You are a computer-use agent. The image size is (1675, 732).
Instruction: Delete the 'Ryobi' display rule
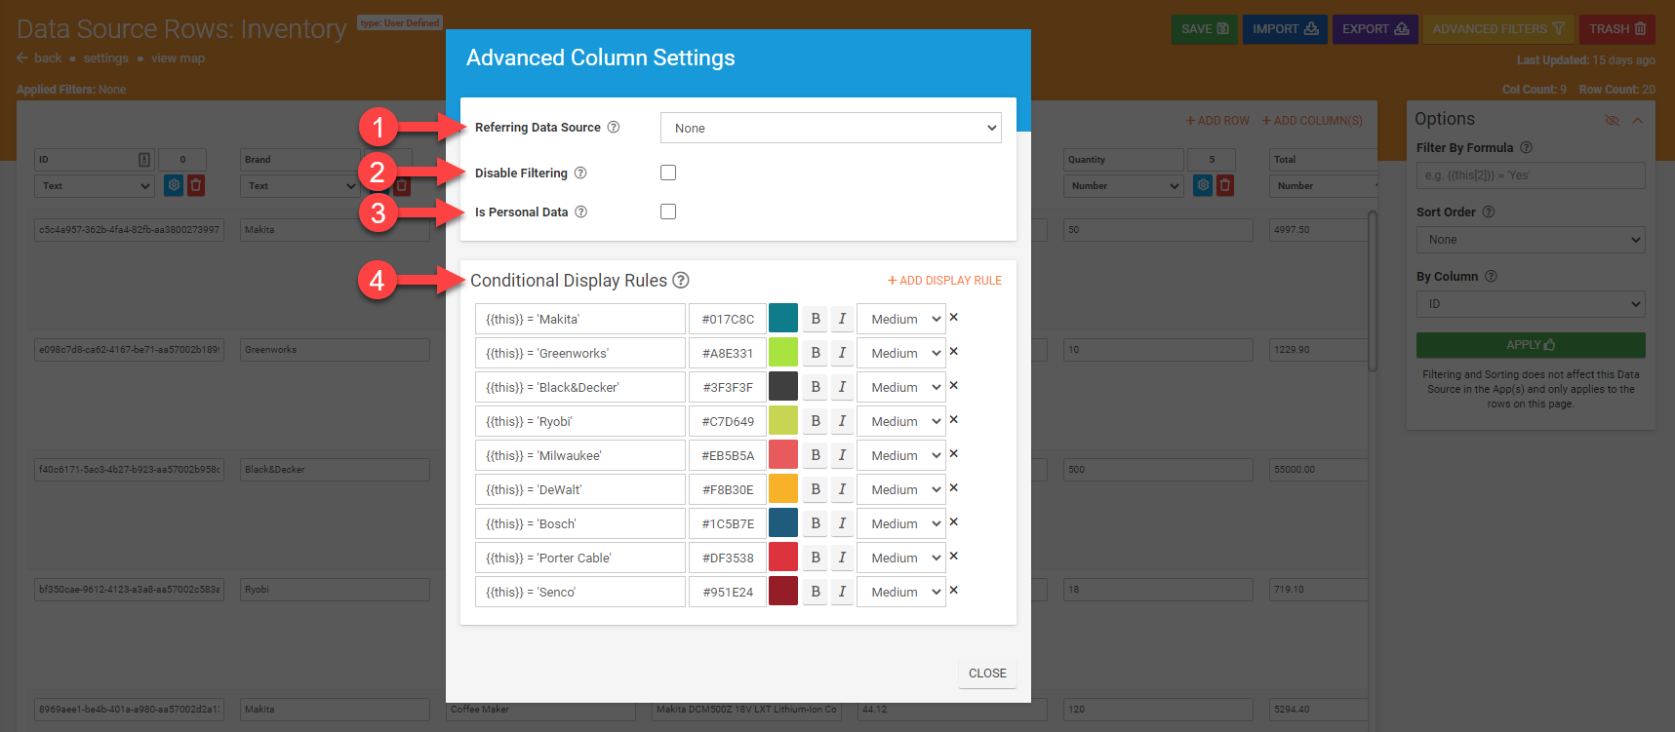(954, 419)
